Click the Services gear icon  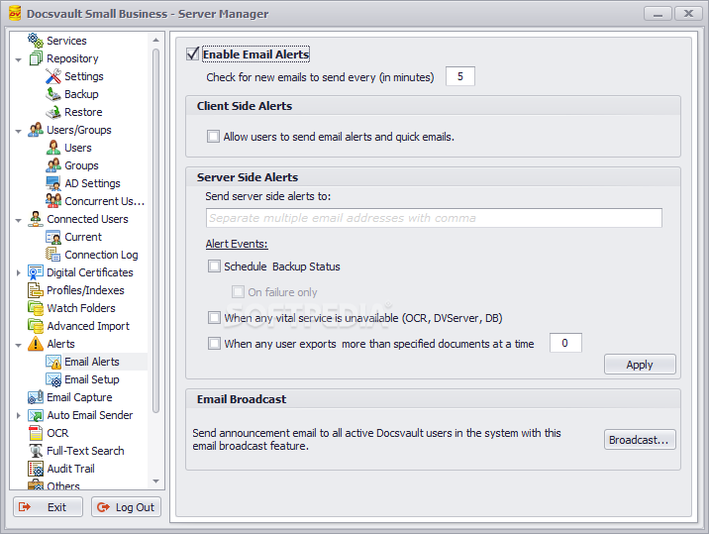click(x=36, y=41)
